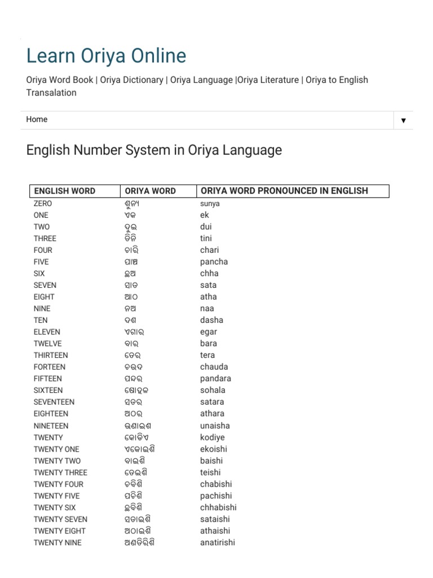Select the pronunciation 'sunya'
Image resolution: width=433 pixels, height=578 pixels.
(210, 203)
